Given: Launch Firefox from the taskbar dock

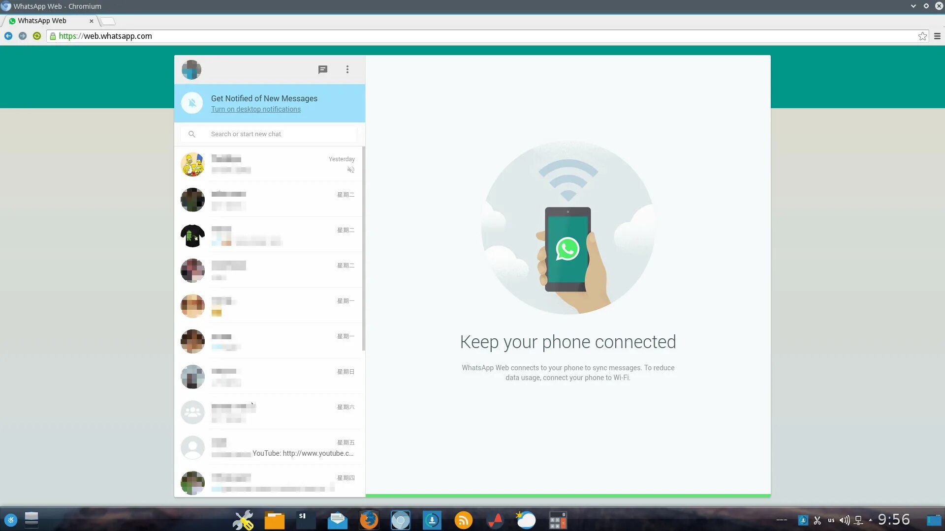Looking at the screenshot, I should [x=369, y=520].
